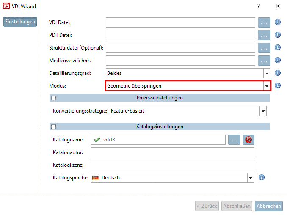287x215 pixels.
Task: Click the Strukturdatei (Optional) input field
Action: coord(180,48)
